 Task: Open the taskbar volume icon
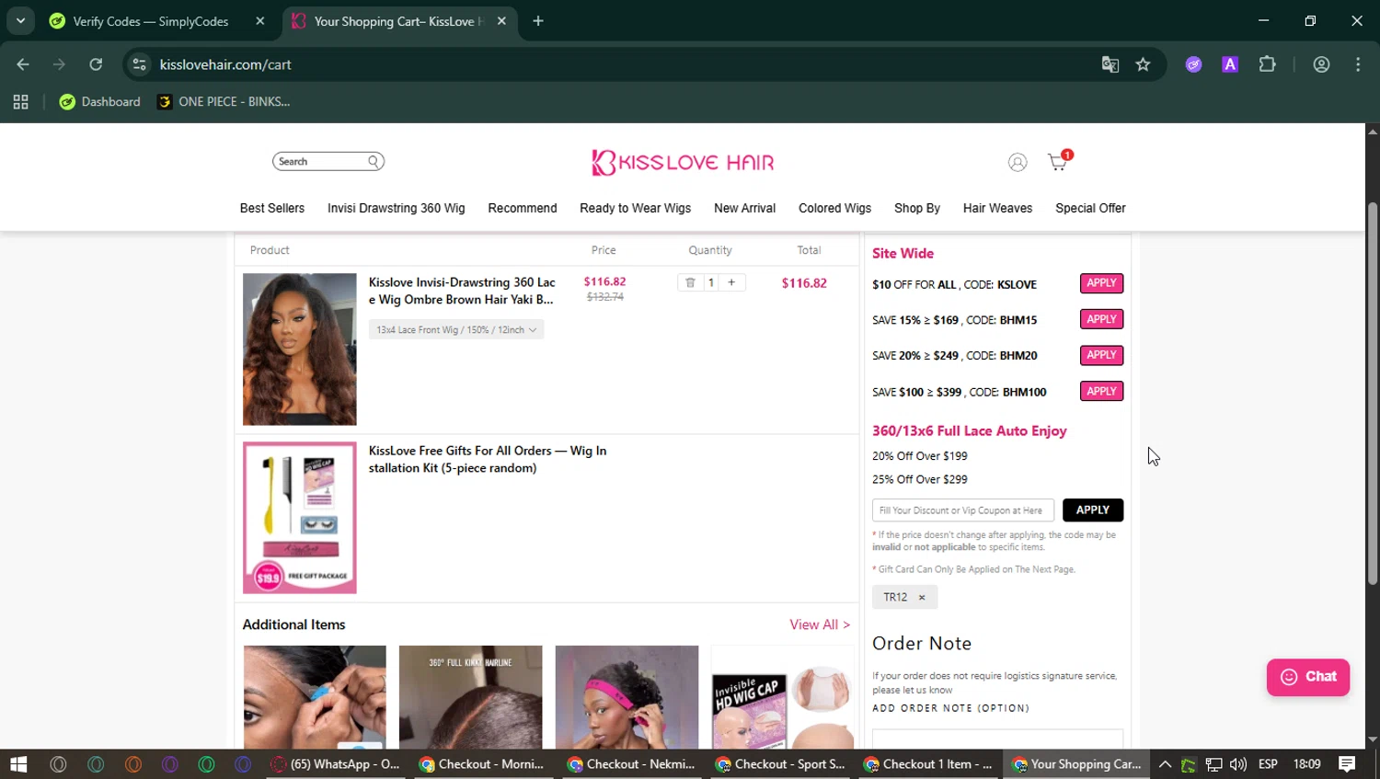pyautogui.click(x=1238, y=764)
